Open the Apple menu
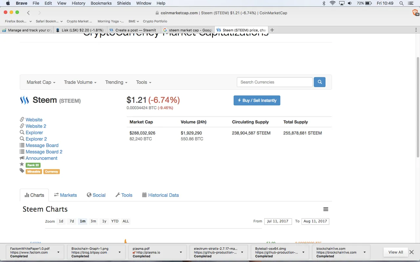The width and height of the screenshot is (420, 262). 8,3
